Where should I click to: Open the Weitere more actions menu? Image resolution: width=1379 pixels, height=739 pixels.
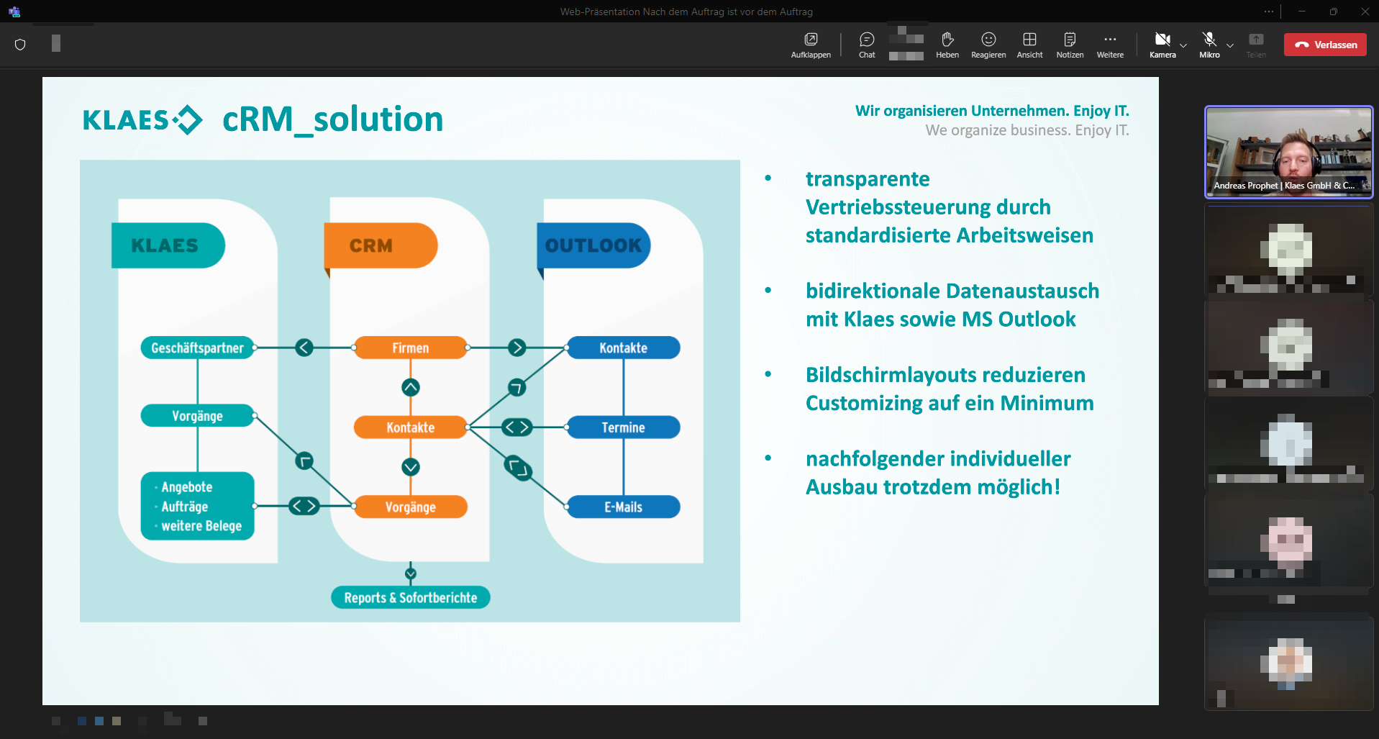coord(1110,45)
